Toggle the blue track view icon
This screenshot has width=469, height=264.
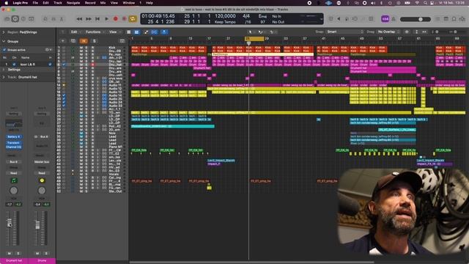tap(137, 32)
